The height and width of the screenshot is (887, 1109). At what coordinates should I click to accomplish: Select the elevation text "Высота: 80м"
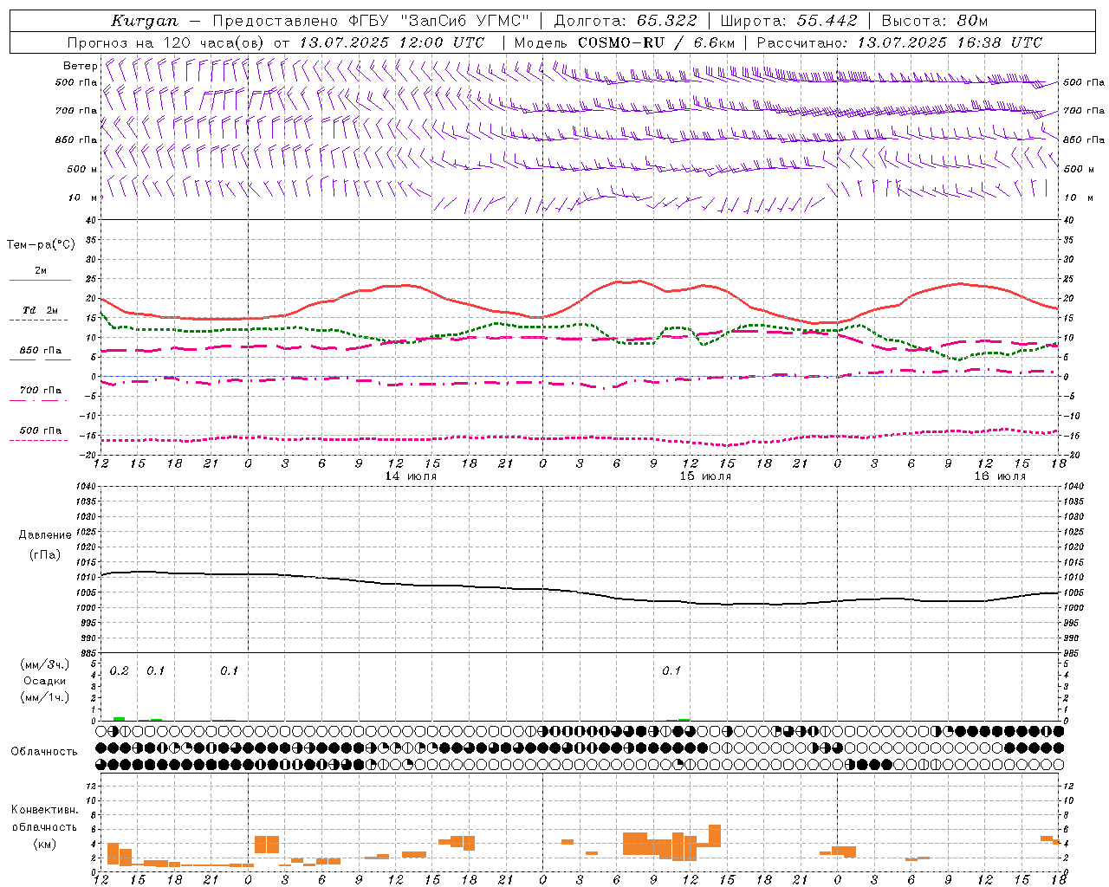point(935,21)
